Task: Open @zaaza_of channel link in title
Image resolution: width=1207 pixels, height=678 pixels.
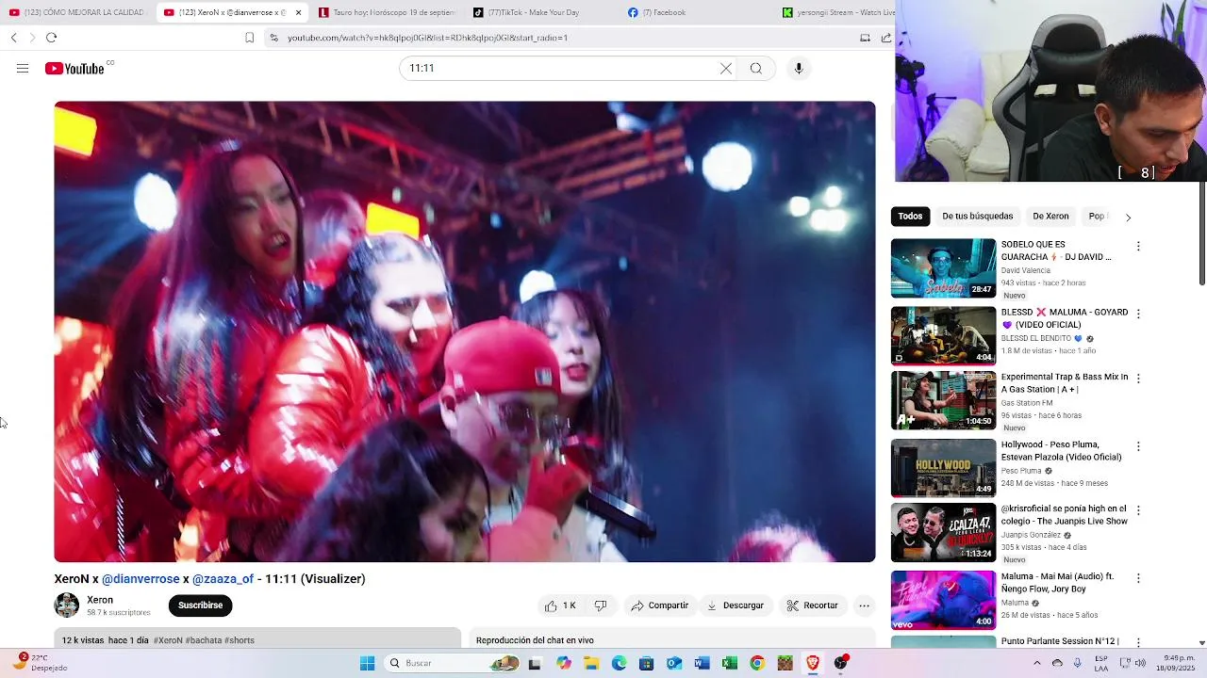Action: point(223,579)
